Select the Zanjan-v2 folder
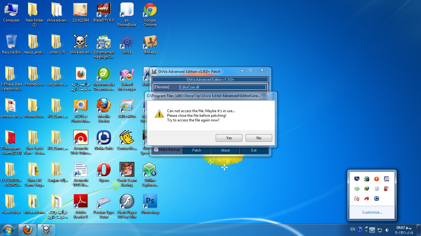 click(58, 172)
